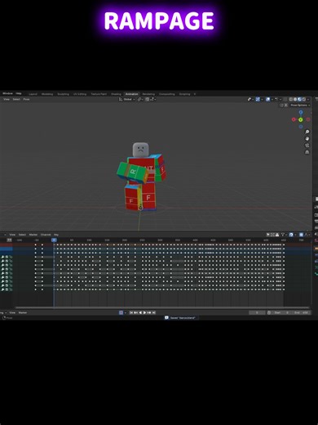Toggle snapping magnet in viewport header
318x425 pixels.
click(148, 100)
